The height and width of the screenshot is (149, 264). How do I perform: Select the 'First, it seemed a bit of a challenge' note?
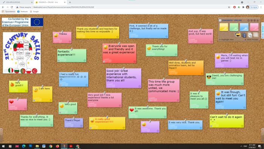coord(149,31)
